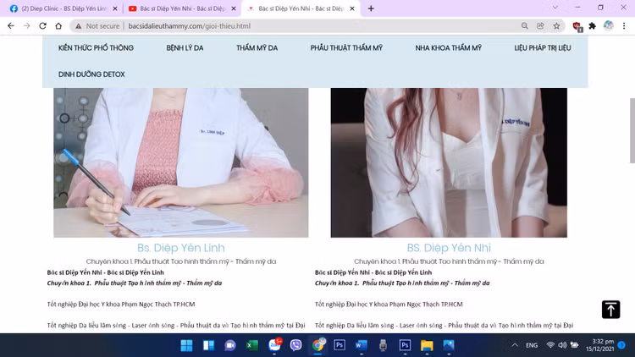Open Word from the taskbar
635x357 pixels.
pos(362,345)
